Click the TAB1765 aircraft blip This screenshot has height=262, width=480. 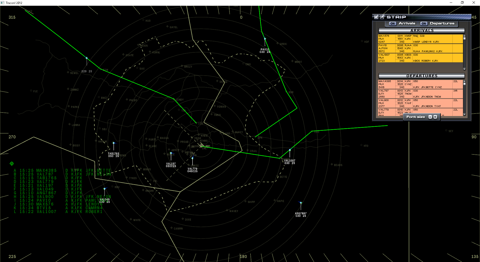point(114,143)
